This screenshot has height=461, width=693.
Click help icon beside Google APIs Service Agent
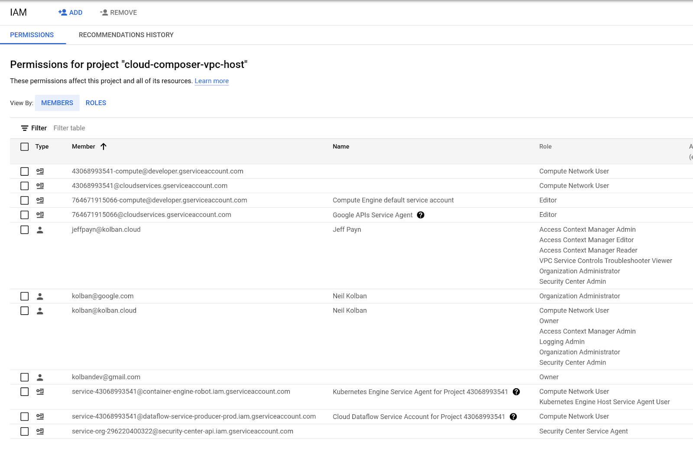(x=421, y=215)
